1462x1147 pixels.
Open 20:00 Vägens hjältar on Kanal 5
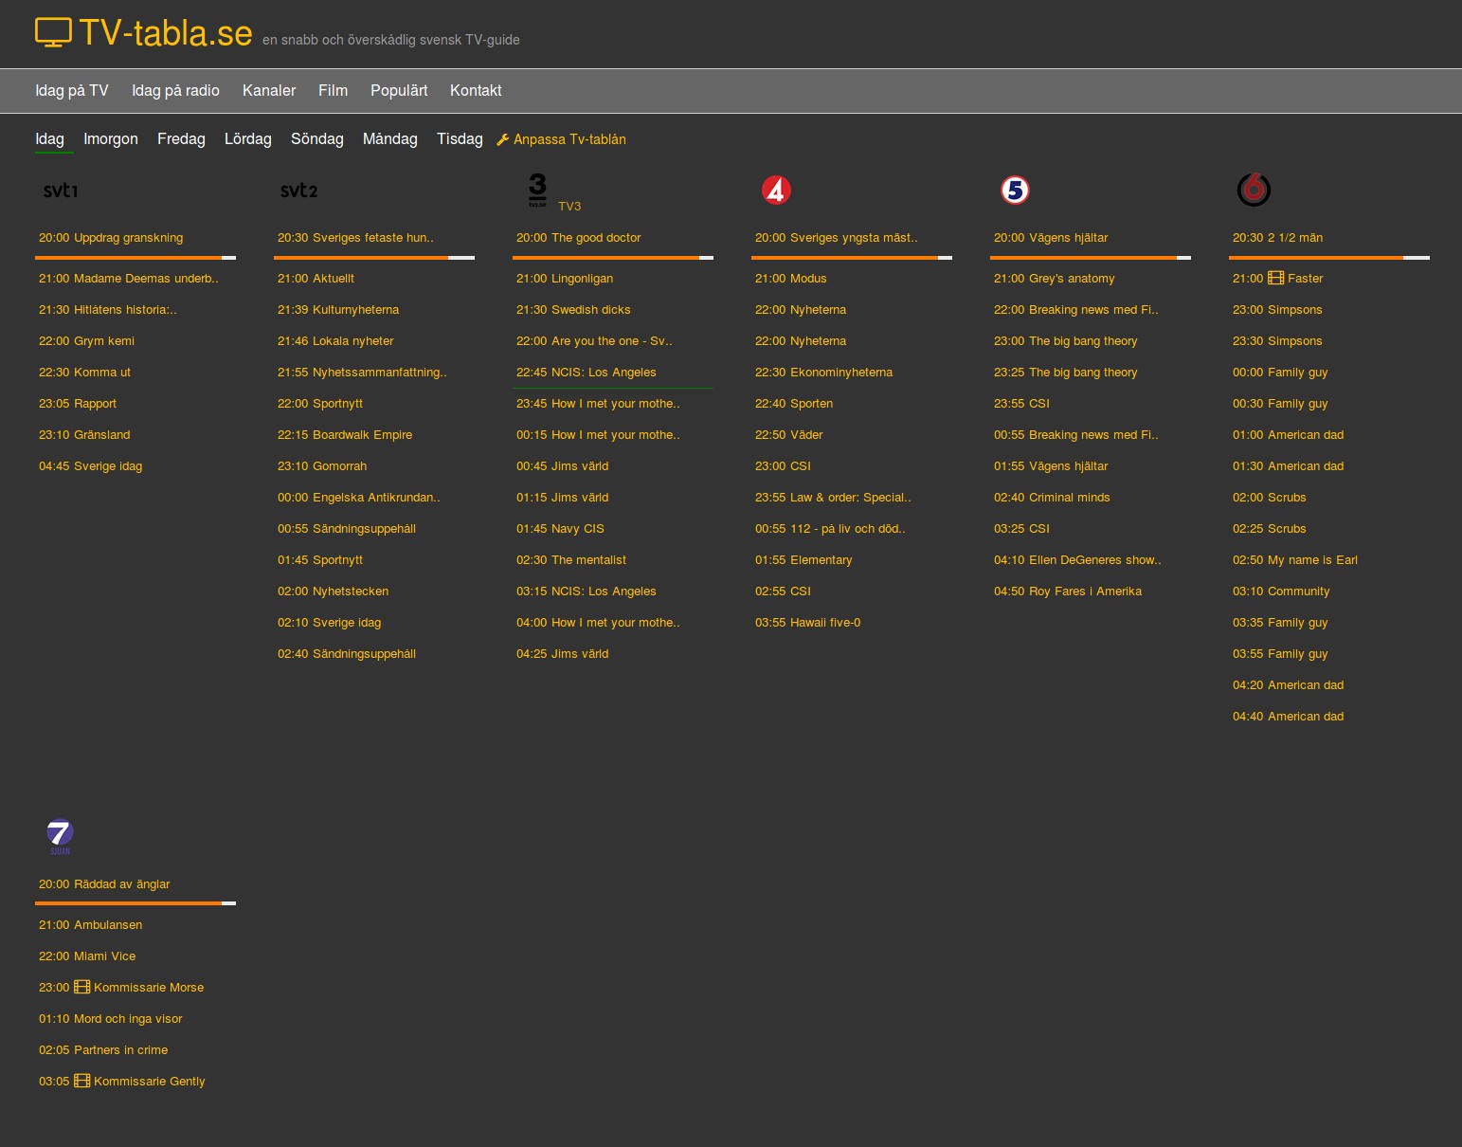1051,238
